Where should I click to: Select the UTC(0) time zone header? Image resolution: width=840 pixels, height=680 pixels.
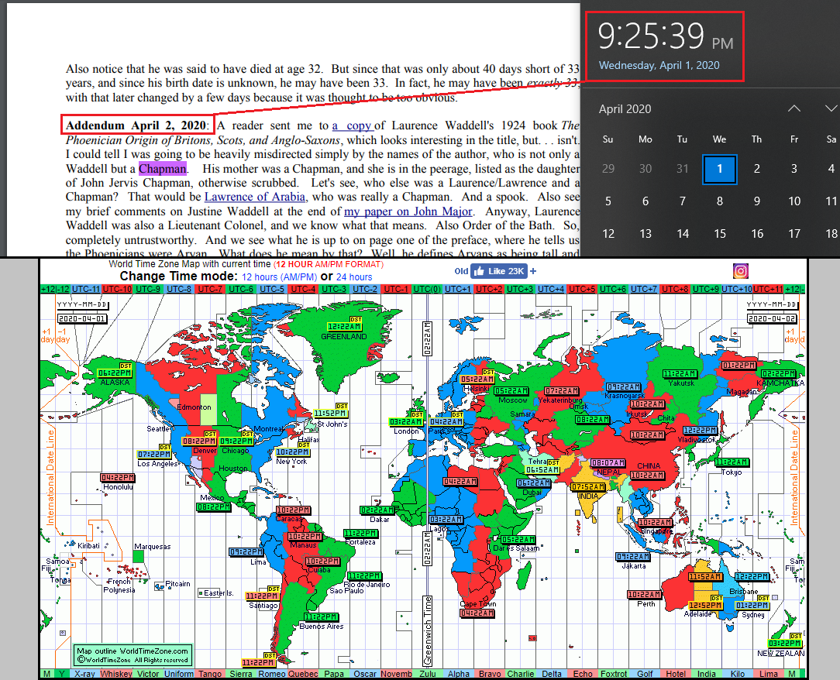tap(427, 289)
